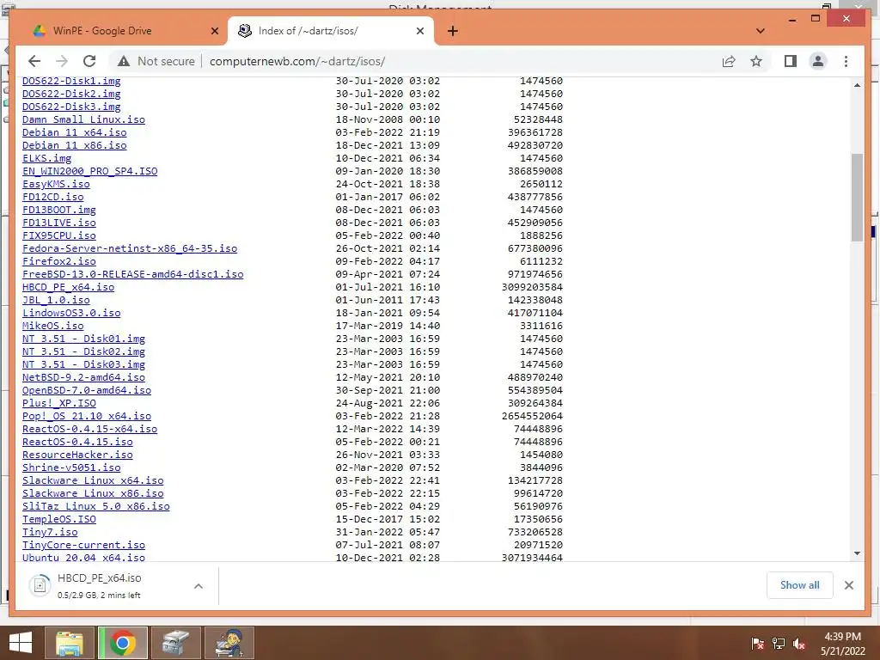This screenshot has width=880, height=660.
Task: Download FD12CD.iso
Action: 52,197
